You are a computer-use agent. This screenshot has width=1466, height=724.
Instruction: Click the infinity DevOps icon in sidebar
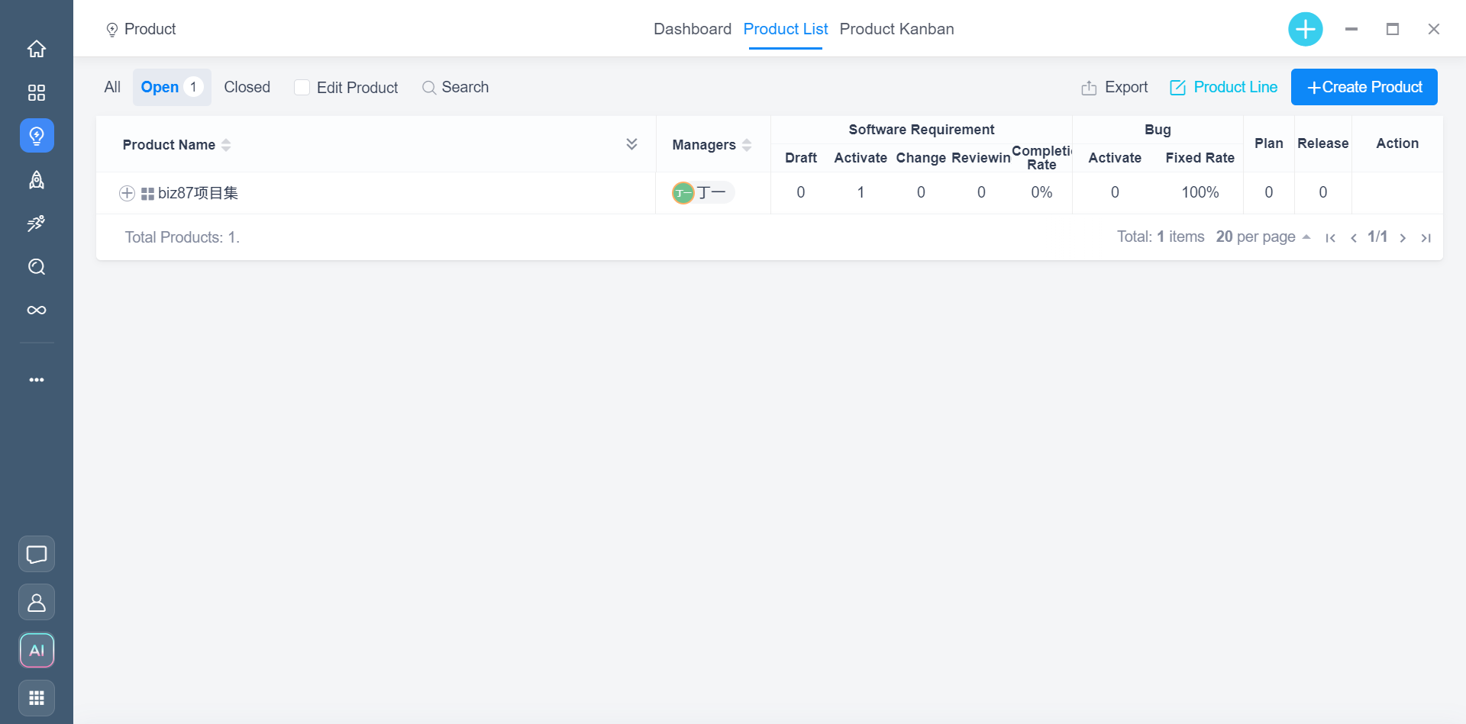tap(37, 310)
